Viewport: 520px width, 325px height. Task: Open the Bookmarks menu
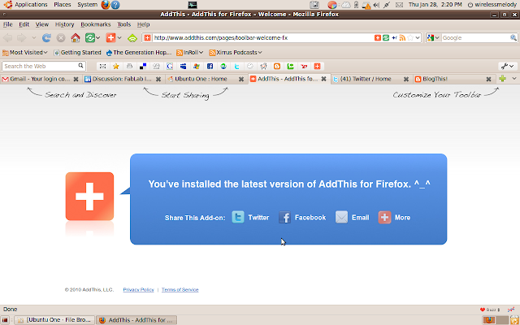[96, 24]
